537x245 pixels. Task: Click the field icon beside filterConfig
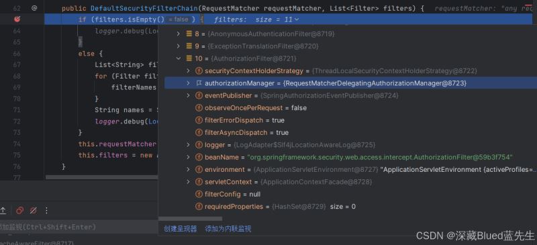(x=199, y=194)
